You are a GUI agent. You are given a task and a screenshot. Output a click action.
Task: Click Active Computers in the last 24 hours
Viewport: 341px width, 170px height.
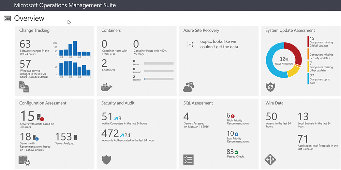pyautogui.click(x=124, y=124)
